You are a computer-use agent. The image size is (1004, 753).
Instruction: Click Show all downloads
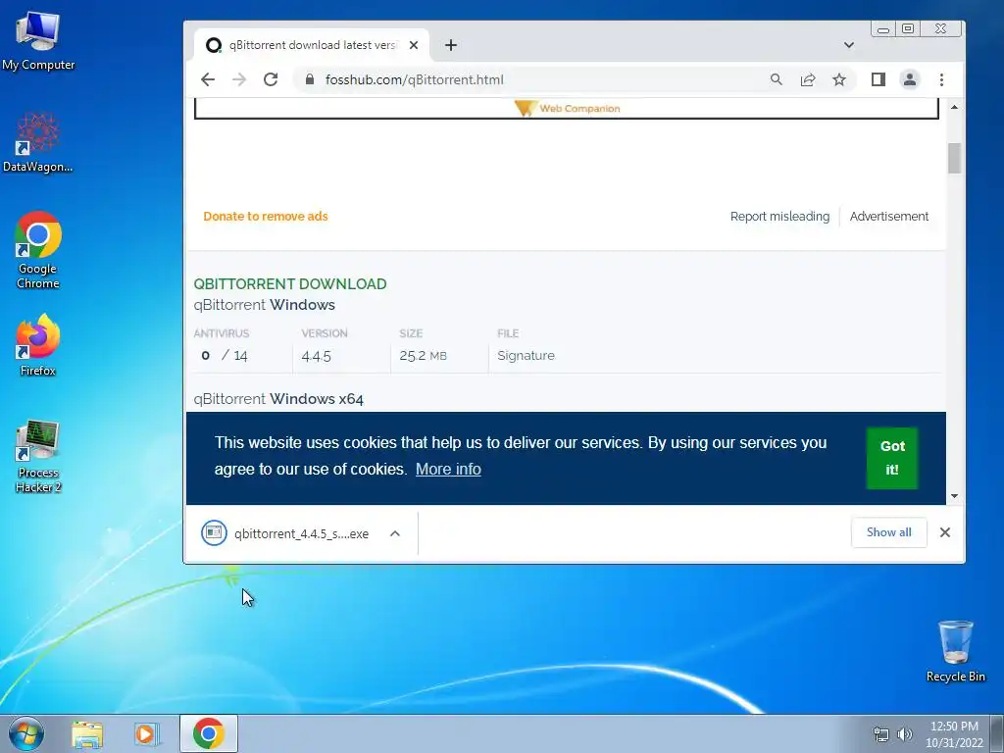pyautogui.click(x=888, y=532)
